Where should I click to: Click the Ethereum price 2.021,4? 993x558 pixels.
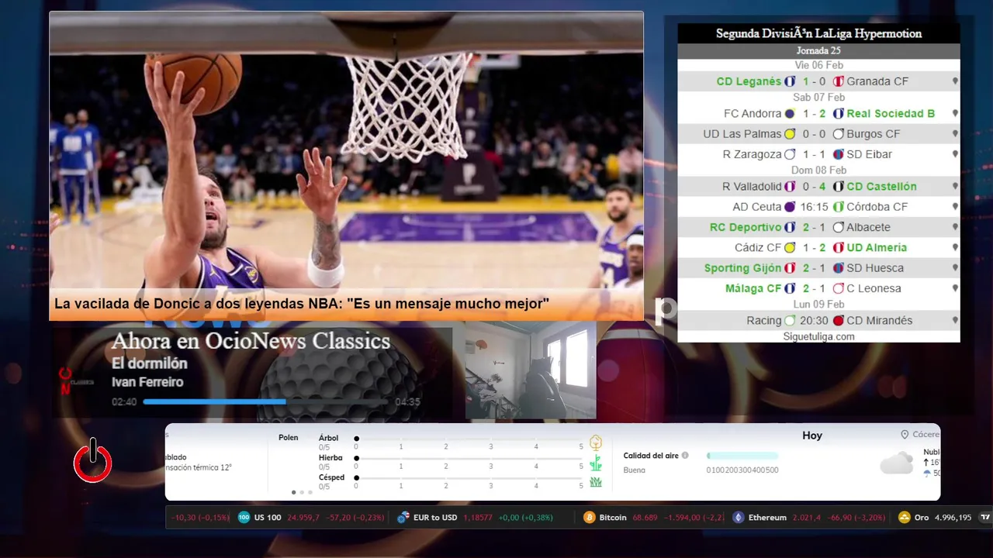coord(808,518)
